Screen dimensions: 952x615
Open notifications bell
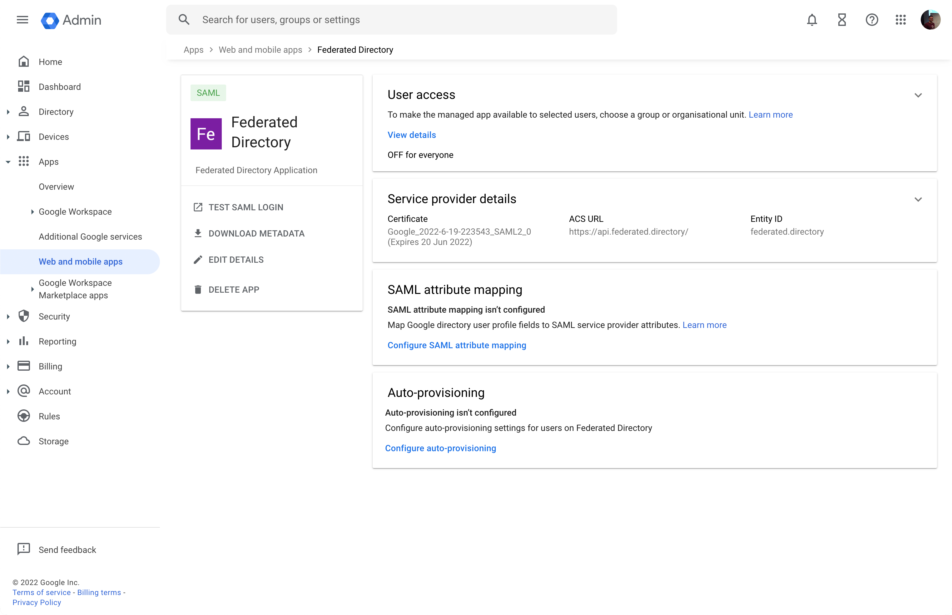pyautogui.click(x=812, y=20)
